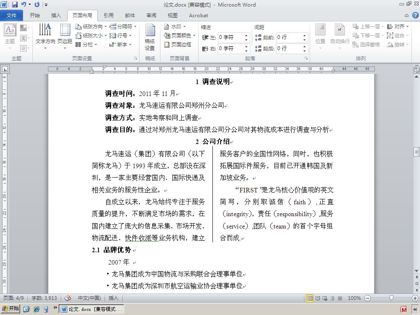
Task: Switch to the Home (开始) tab
Action: (x=34, y=16)
